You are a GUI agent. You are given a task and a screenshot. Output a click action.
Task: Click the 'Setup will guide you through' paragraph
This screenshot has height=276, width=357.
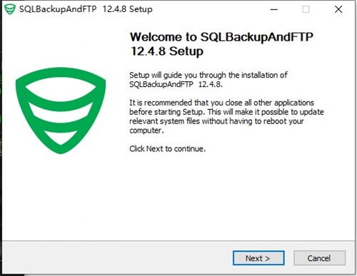[208, 80]
